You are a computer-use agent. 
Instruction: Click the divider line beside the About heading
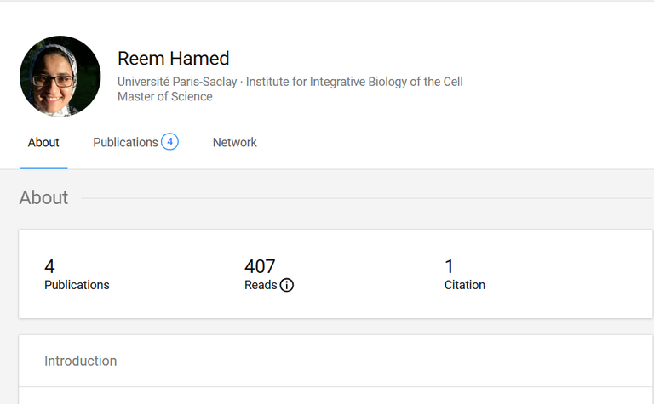click(366, 198)
